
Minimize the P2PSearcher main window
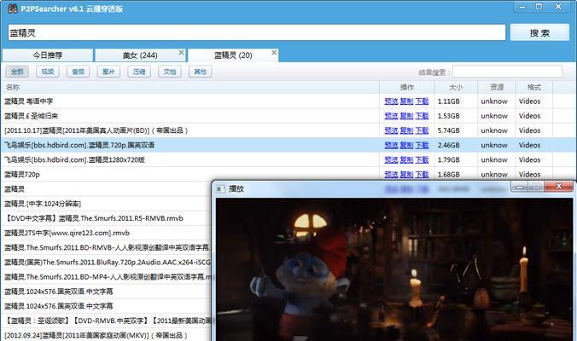(522, 7)
